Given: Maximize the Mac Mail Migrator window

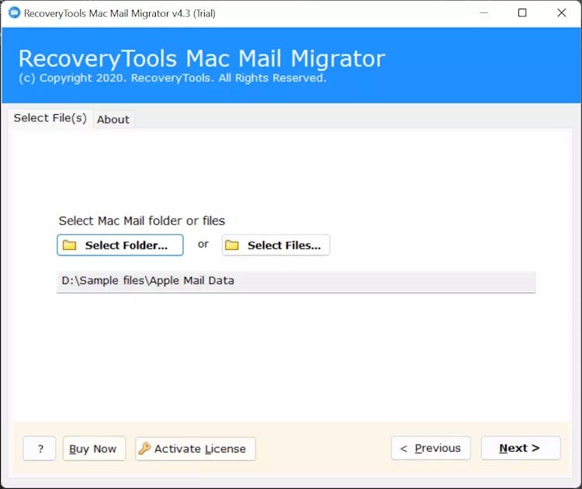Looking at the screenshot, I should coord(522,13).
